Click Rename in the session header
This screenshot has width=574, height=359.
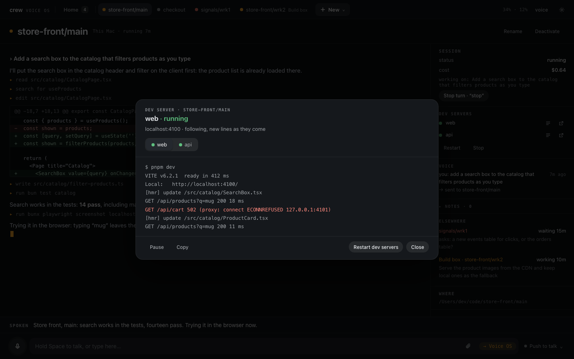tap(513, 32)
